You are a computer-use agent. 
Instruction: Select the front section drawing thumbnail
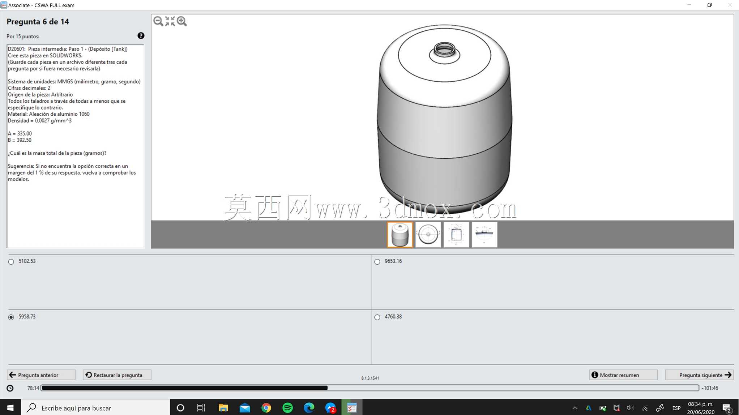pos(456,235)
